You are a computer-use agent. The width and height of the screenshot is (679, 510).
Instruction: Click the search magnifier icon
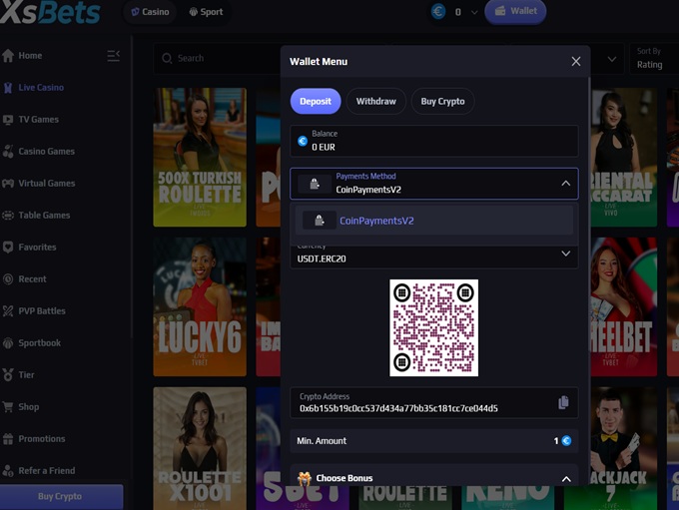[167, 59]
